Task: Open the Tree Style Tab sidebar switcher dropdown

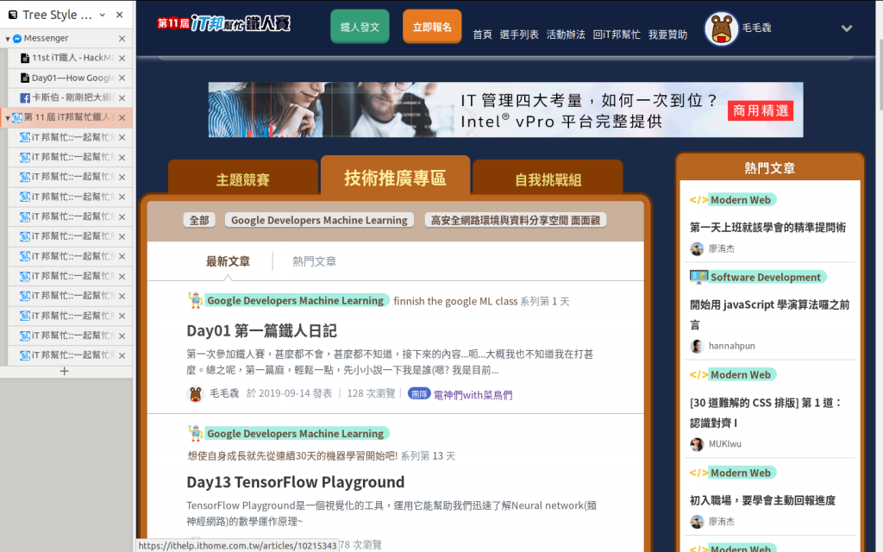Action: [x=103, y=15]
